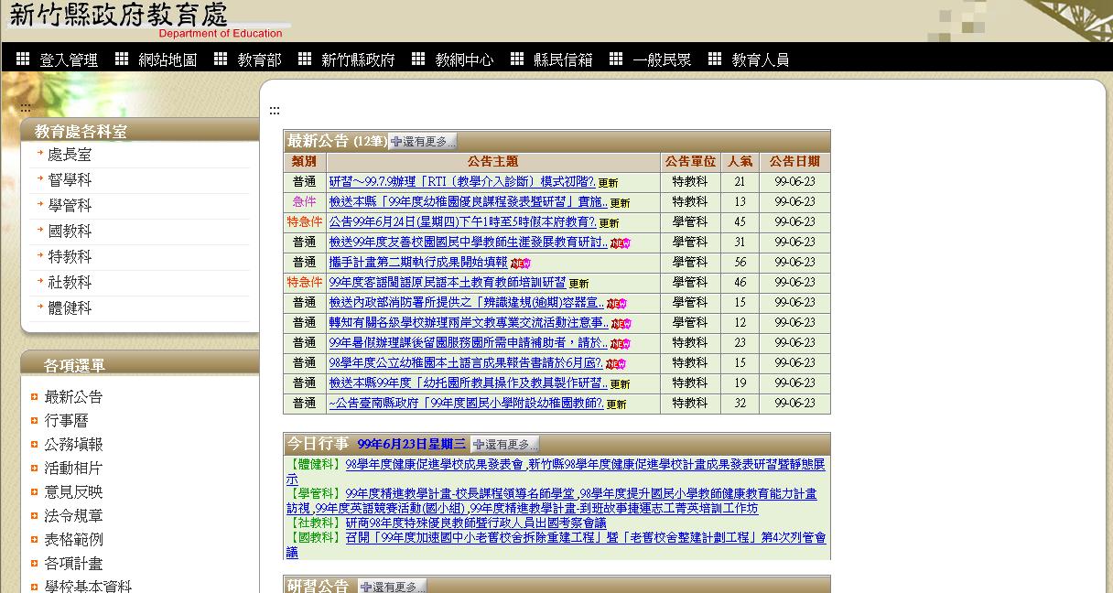
Task: Open 登入管理 in the top menu
Action: pyautogui.click(x=69, y=59)
